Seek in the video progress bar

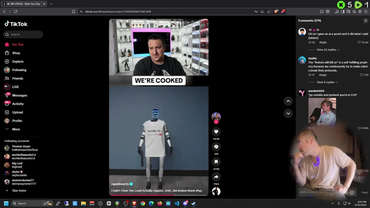(x=159, y=195)
